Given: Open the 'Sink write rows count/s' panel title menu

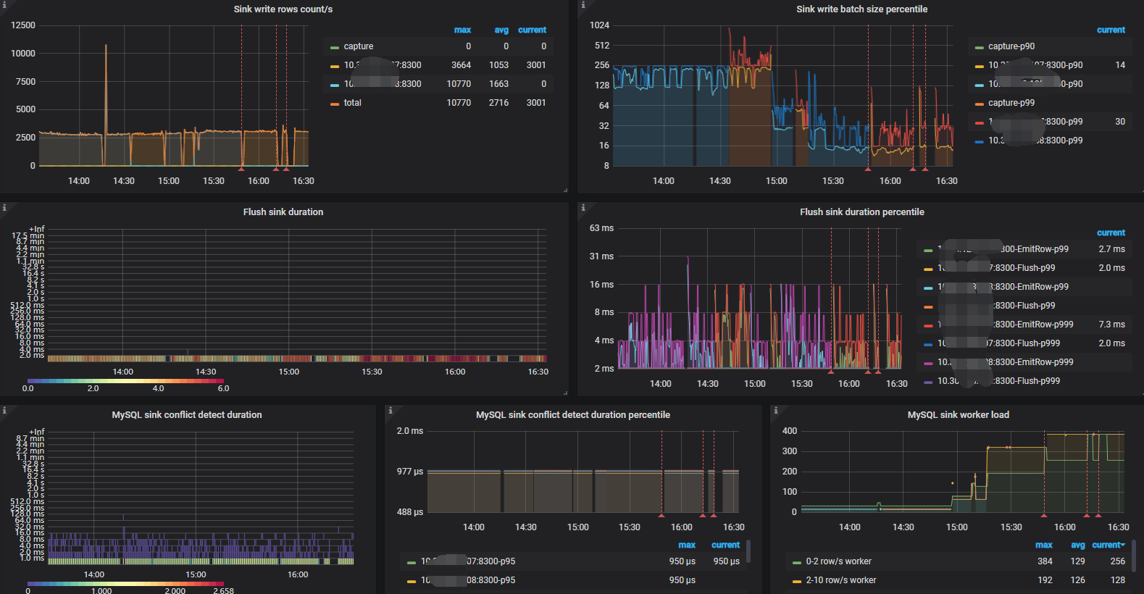Looking at the screenshot, I should click(283, 9).
